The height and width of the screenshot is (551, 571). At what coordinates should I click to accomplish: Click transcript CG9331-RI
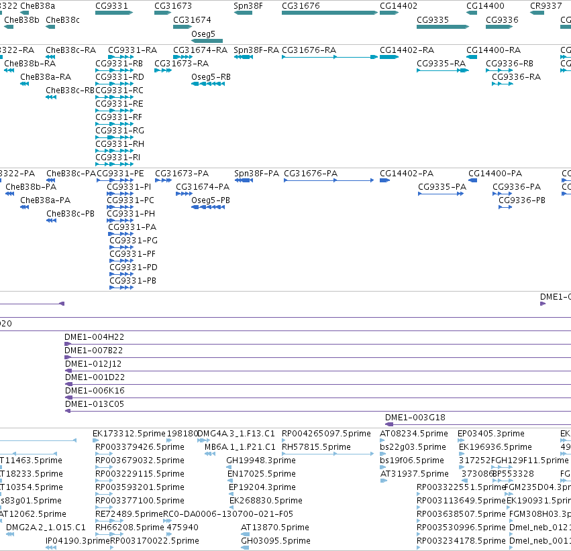(117, 157)
